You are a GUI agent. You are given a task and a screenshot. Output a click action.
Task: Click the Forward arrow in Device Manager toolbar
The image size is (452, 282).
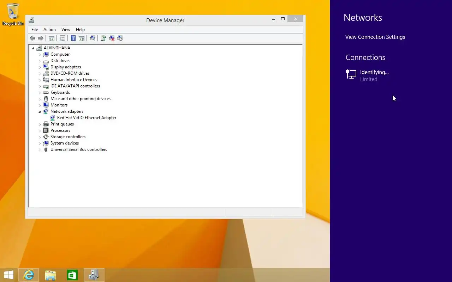click(41, 38)
